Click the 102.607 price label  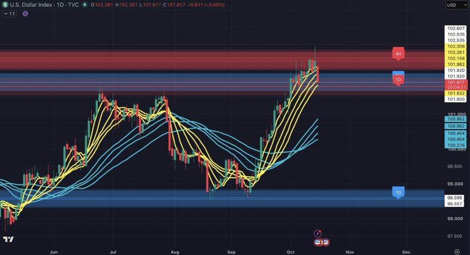(x=456, y=28)
